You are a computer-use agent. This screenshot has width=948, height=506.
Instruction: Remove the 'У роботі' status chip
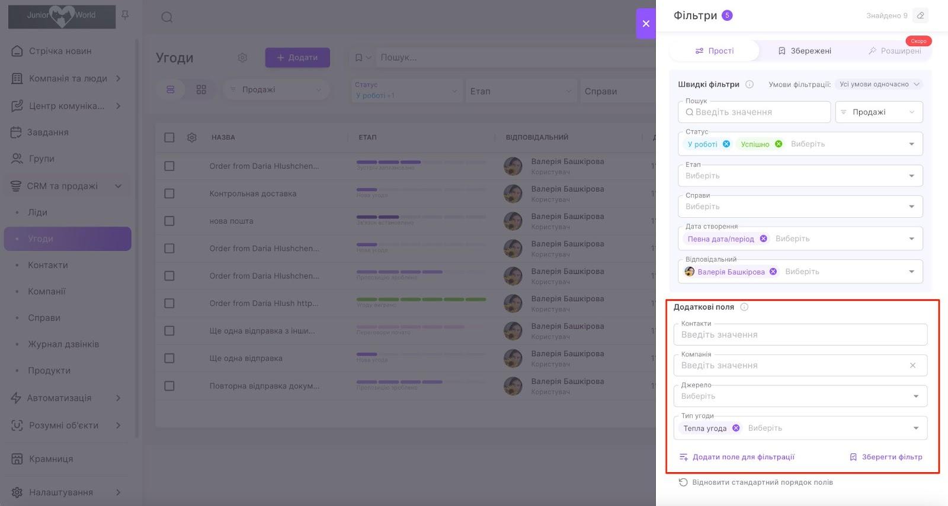click(x=726, y=144)
